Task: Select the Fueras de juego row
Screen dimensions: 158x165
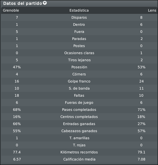Action: click(79, 102)
